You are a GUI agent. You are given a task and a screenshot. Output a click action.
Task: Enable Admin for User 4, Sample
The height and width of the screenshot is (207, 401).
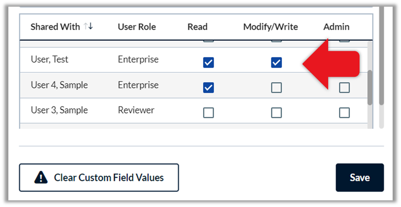tap(344, 88)
